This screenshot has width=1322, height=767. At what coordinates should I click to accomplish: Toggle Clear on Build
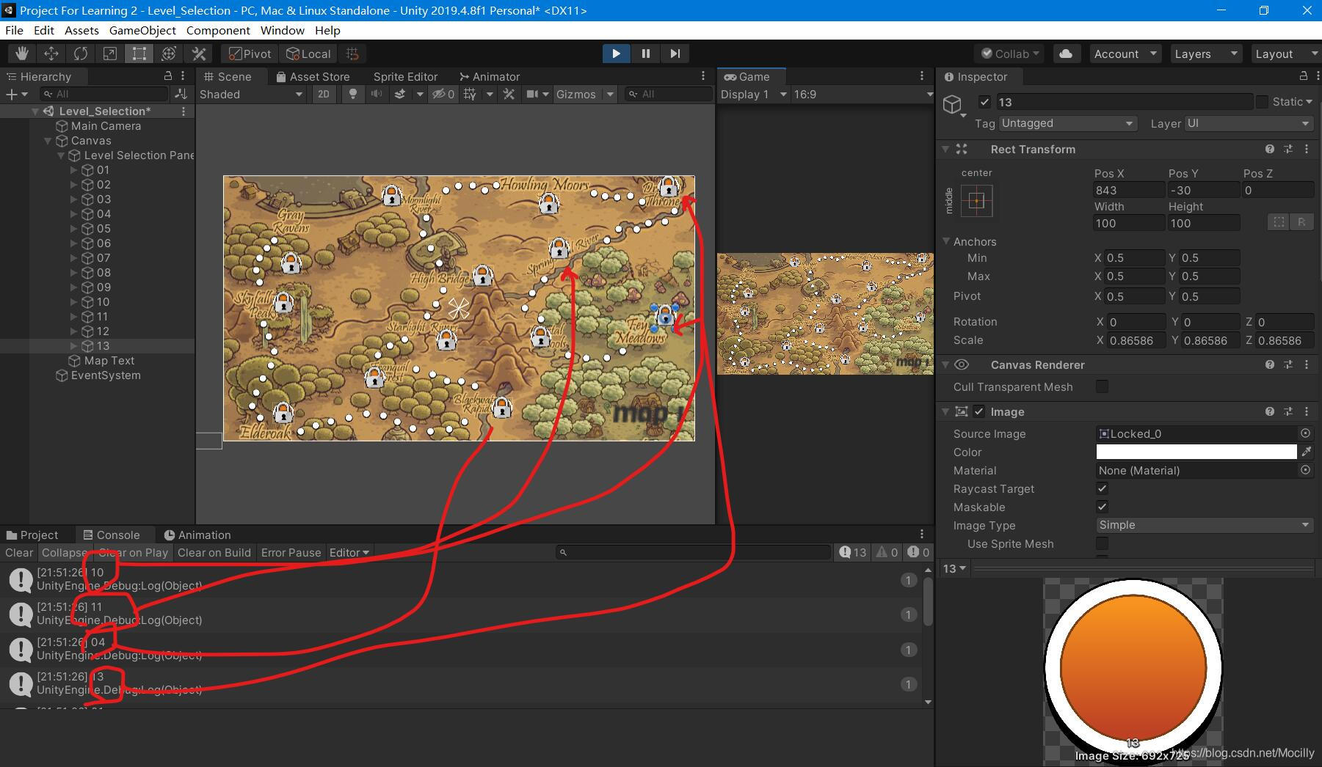point(214,552)
